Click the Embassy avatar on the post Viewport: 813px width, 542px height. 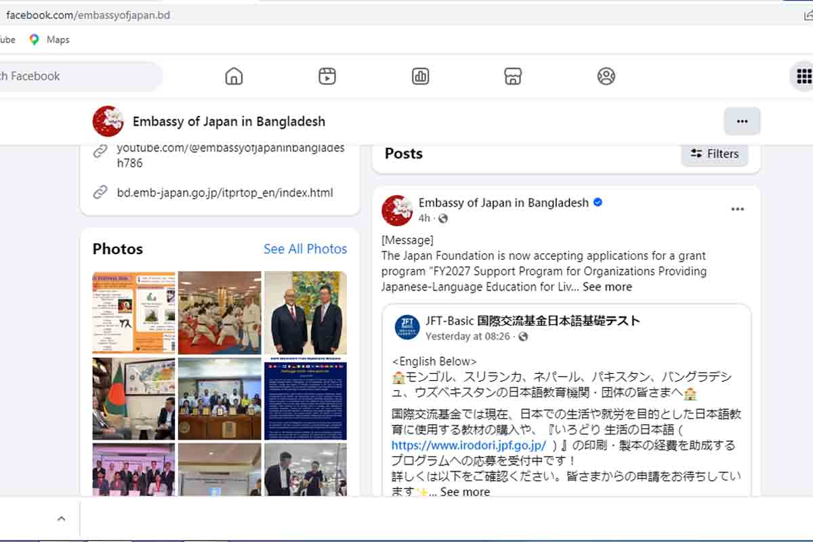tap(397, 210)
